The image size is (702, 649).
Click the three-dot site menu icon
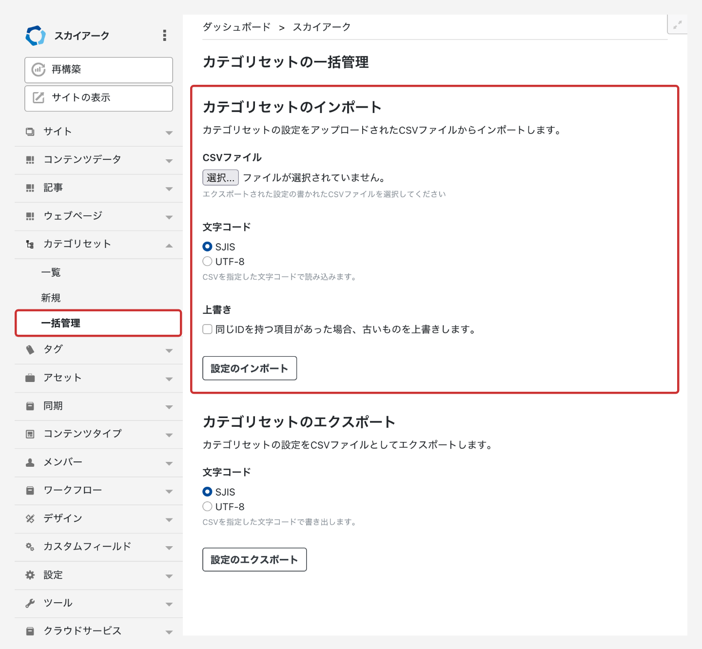165,35
